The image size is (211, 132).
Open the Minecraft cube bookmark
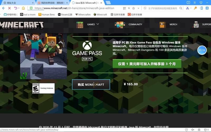tap(100, 15)
